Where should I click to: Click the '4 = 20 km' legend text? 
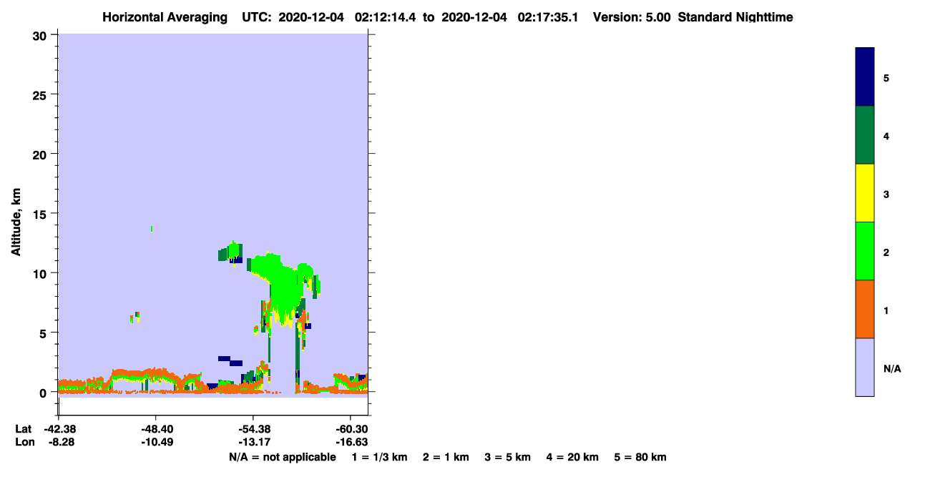click(573, 457)
